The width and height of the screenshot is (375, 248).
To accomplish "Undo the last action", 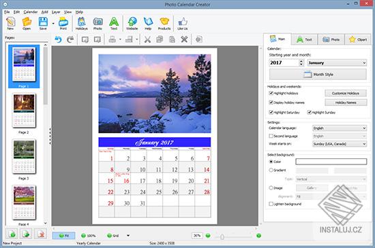I will (x=58, y=39).
